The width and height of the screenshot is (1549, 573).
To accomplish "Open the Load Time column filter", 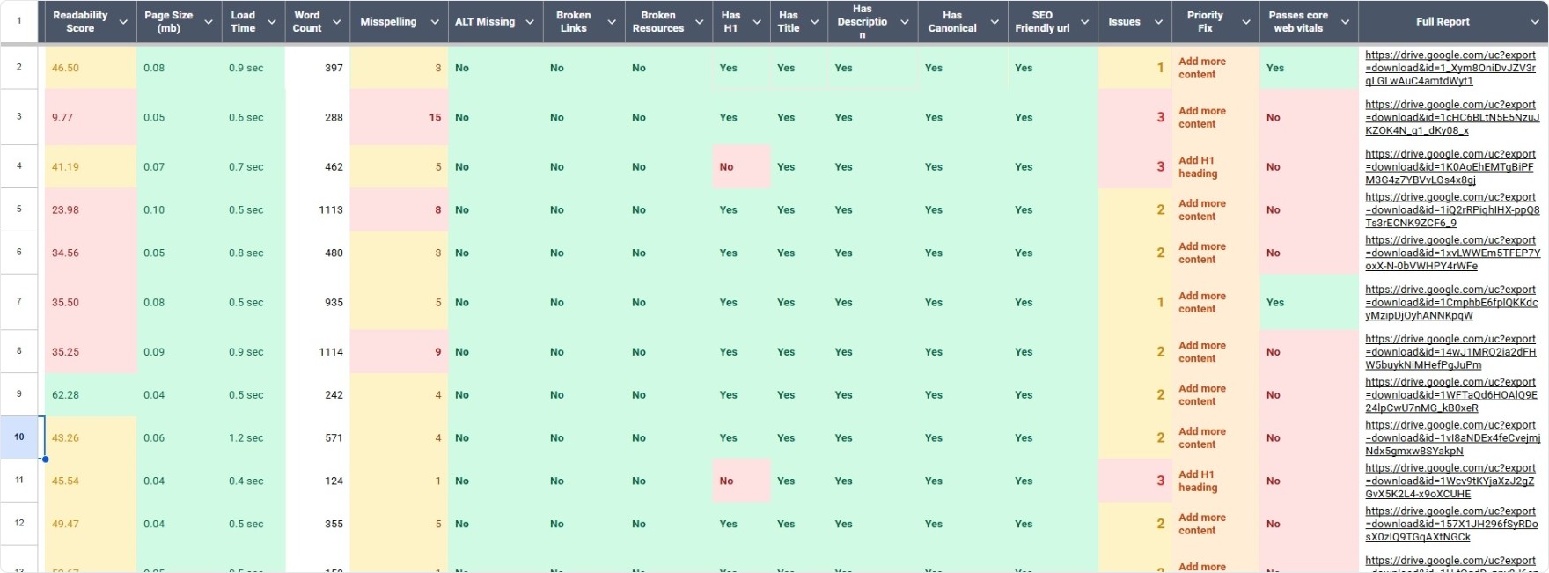I will (272, 22).
